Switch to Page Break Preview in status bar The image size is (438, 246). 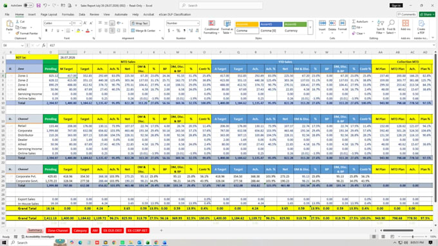(x=392, y=237)
